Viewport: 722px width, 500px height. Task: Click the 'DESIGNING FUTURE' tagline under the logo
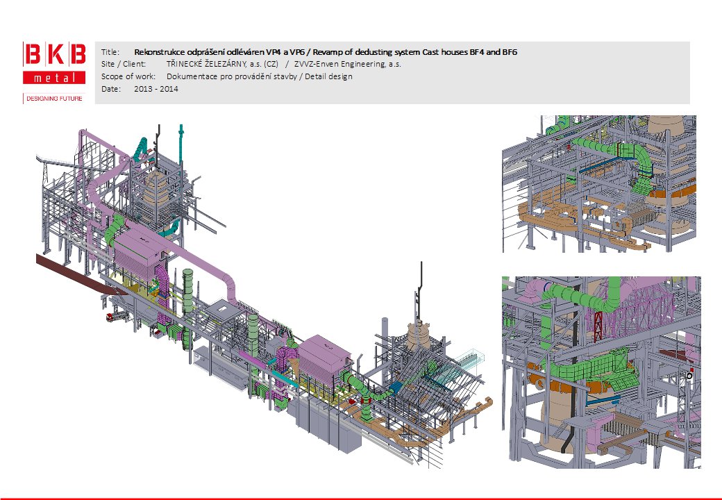(x=54, y=99)
